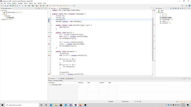Select the Problems tab
Viewport: 191px width, 107px height.
(x=53, y=78)
